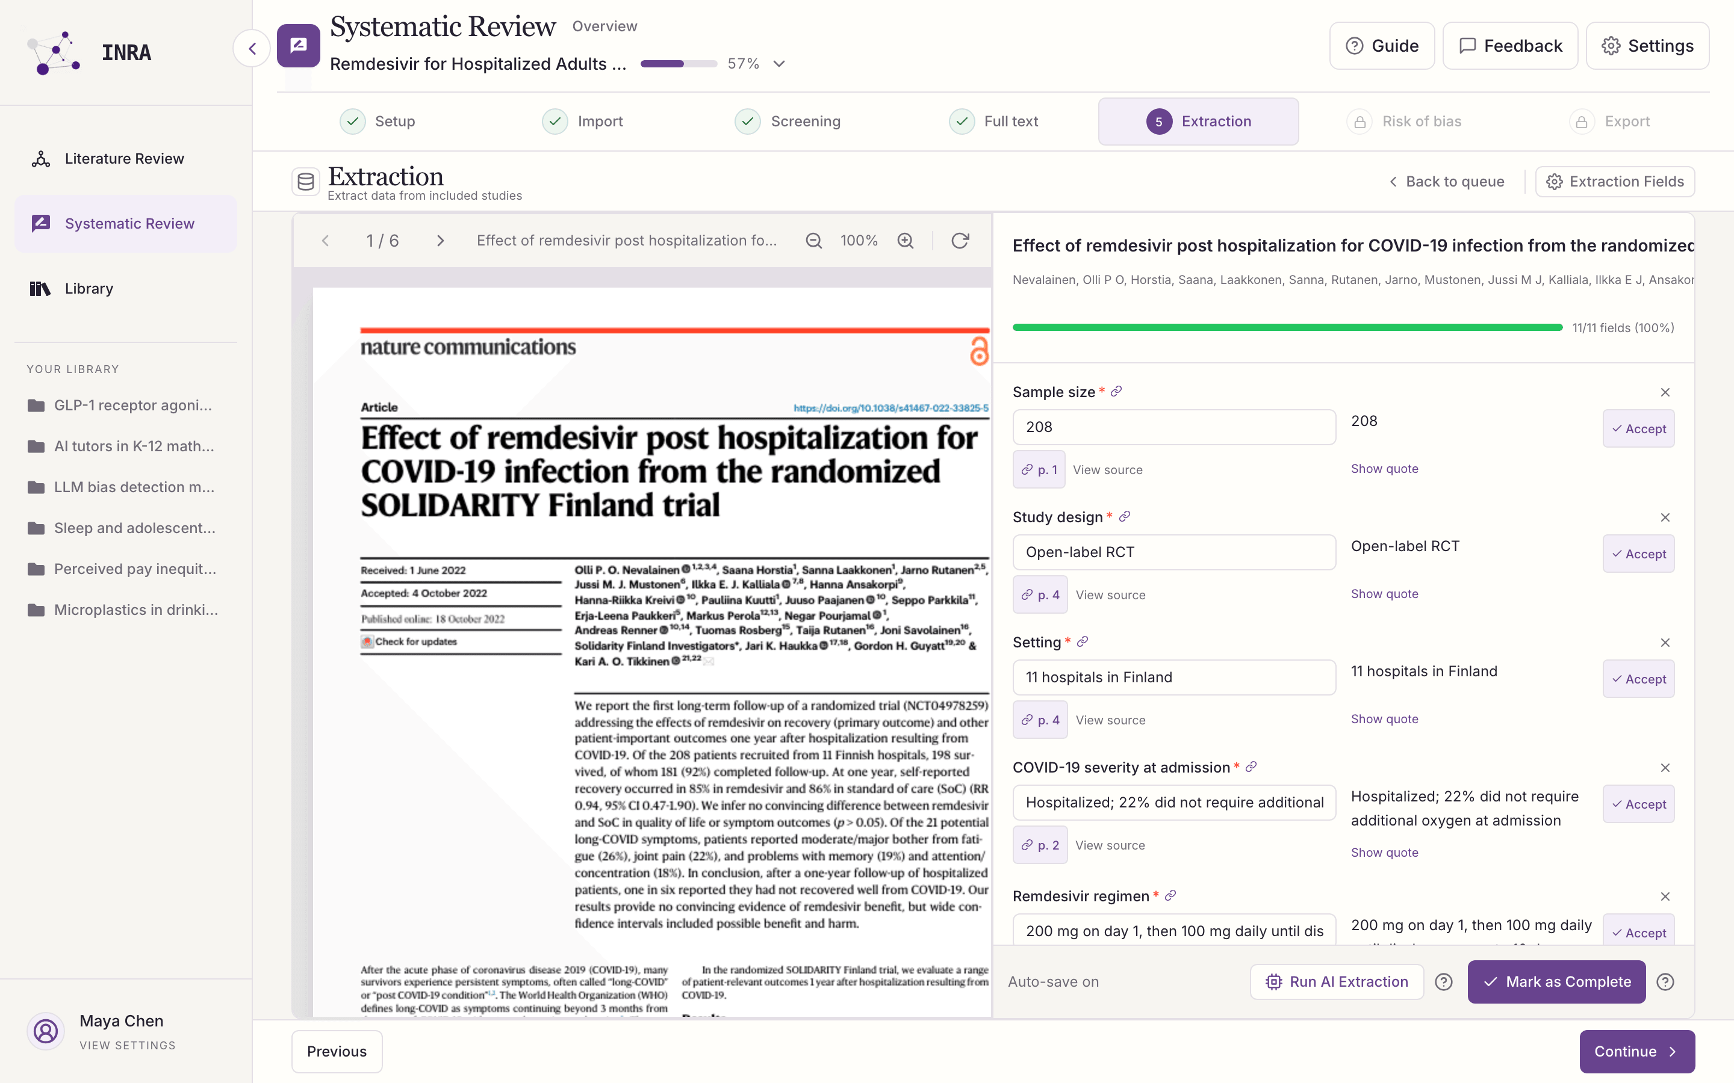Go to the Setup step

click(x=378, y=121)
